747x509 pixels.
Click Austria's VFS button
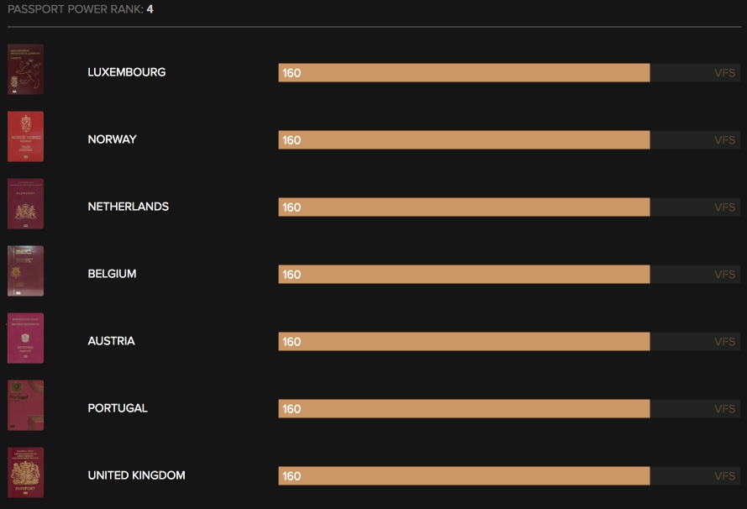(x=724, y=342)
